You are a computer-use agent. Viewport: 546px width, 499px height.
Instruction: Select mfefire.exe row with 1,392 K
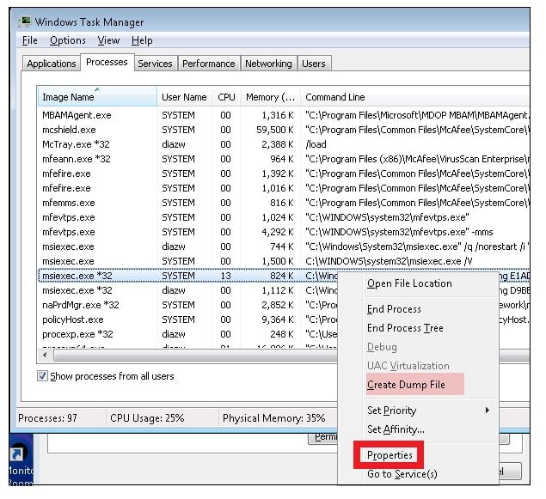point(284,173)
